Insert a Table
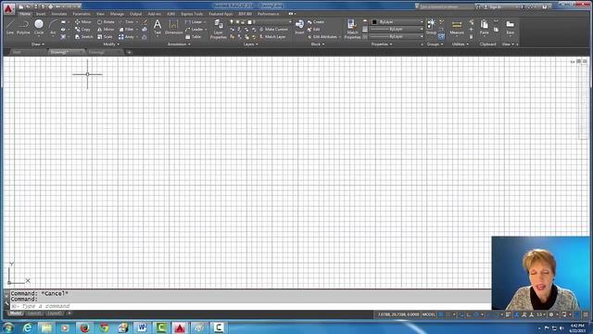Image resolution: width=593 pixels, height=334 pixels. pyautogui.click(x=194, y=37)
